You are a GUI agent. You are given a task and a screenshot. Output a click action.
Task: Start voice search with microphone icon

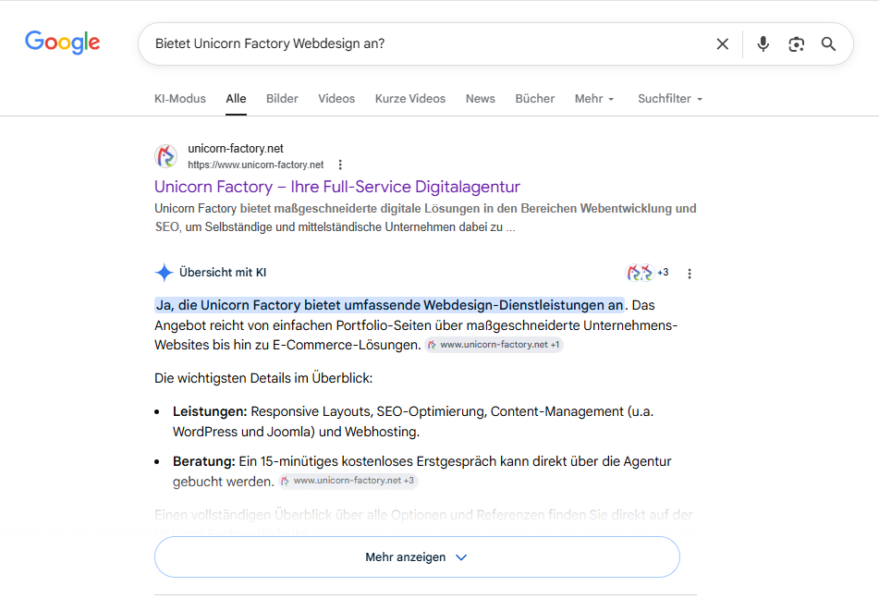point(763,43)
